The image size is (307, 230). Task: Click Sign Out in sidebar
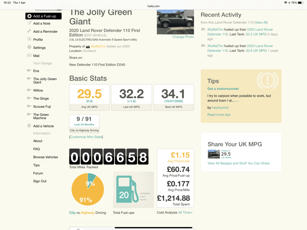pos(40,181)
